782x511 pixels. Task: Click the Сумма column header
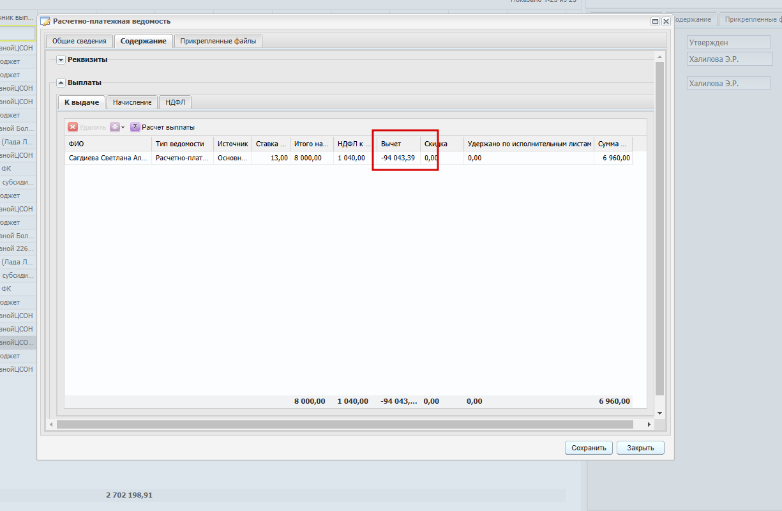pyautogui.click(x=613, y=144)
